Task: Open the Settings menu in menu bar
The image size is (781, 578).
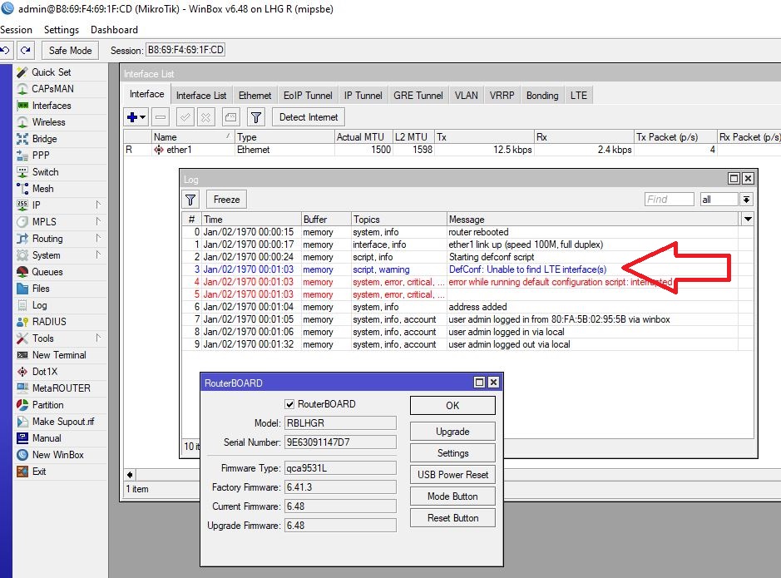Action: point(61,30)
